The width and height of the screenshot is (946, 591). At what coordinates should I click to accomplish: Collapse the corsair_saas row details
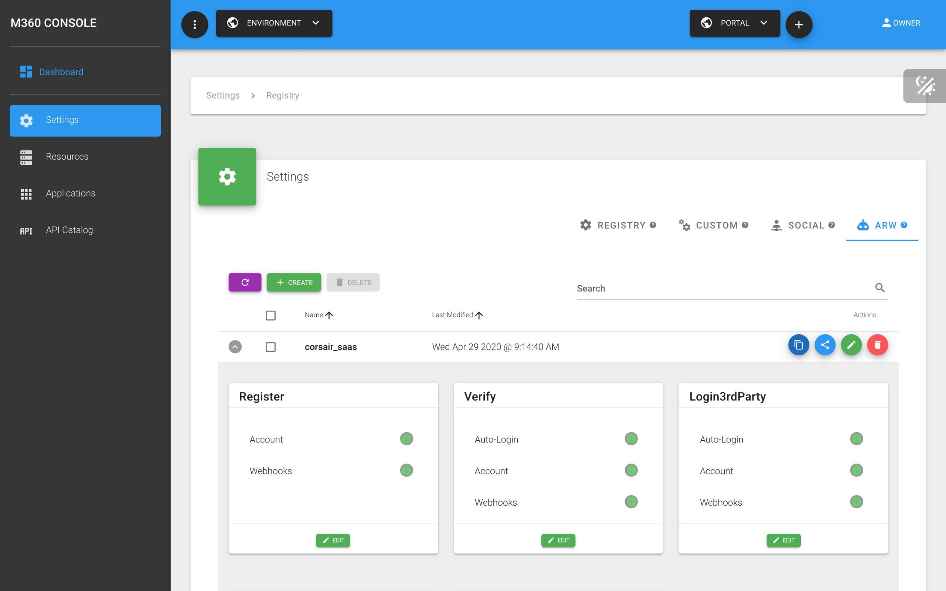(235, 347)
